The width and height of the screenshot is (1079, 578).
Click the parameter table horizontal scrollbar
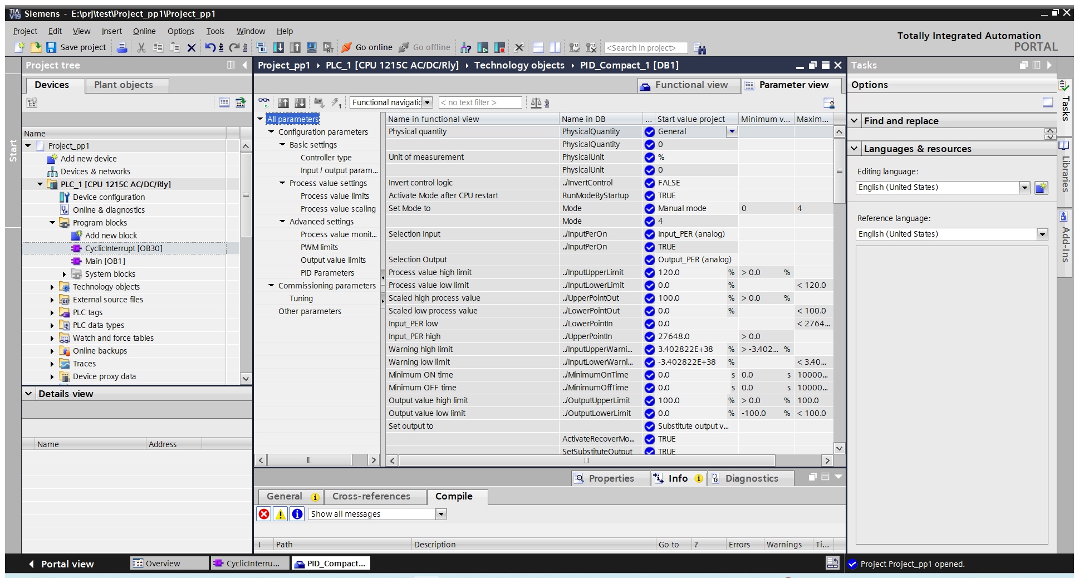586,461
